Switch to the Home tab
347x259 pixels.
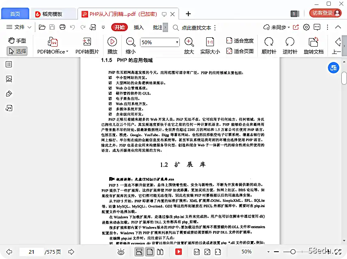coord(15,14)
